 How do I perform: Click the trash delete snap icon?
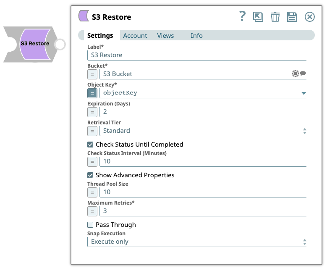275,17
